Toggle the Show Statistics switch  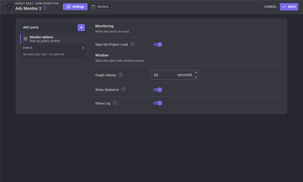pyautogui.click(x=157, y=90)
